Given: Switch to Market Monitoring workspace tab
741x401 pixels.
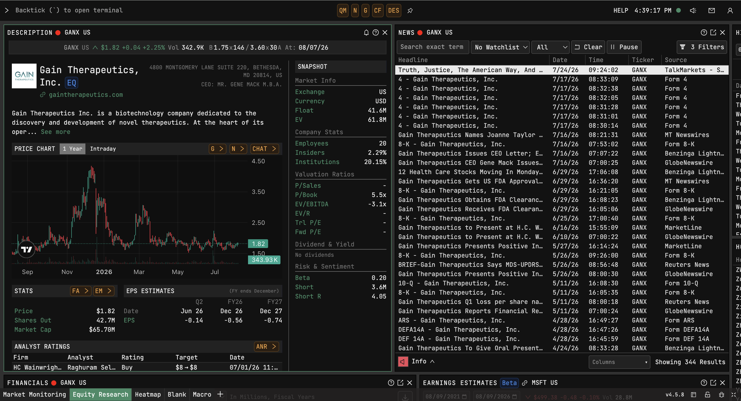Looking at the screenshot, I should [34, 394].
